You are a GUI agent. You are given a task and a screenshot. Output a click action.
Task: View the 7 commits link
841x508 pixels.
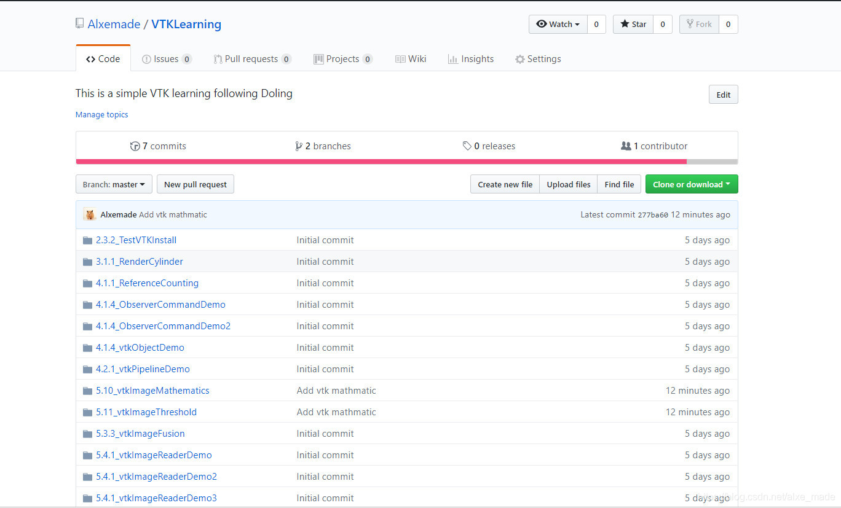point(158,146)
